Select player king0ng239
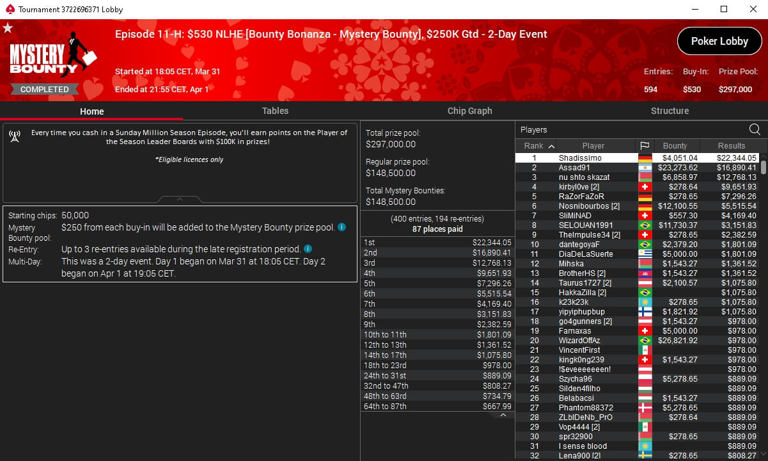This screenshot has height=461, width=768. coord(638,360)
